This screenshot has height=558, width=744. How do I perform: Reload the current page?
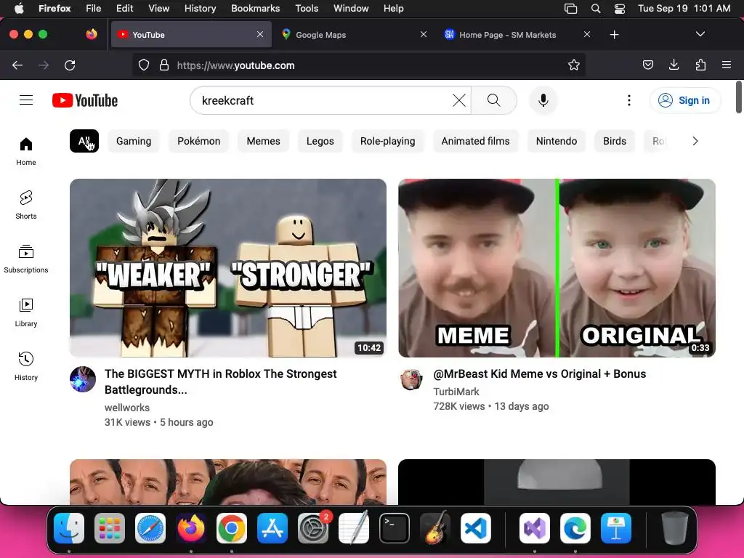click(70, 65)
